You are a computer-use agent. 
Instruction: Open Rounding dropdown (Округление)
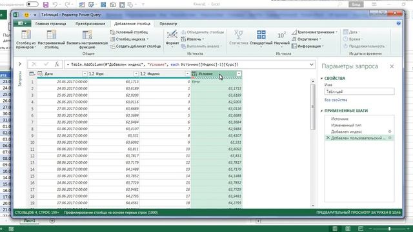(x=307, y=39)
